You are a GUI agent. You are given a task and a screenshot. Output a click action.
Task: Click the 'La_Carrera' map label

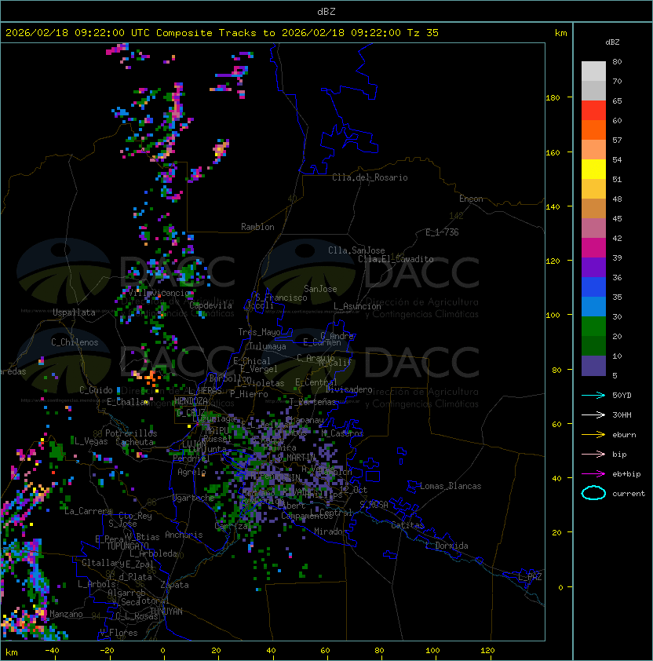[x=88, y=511]
